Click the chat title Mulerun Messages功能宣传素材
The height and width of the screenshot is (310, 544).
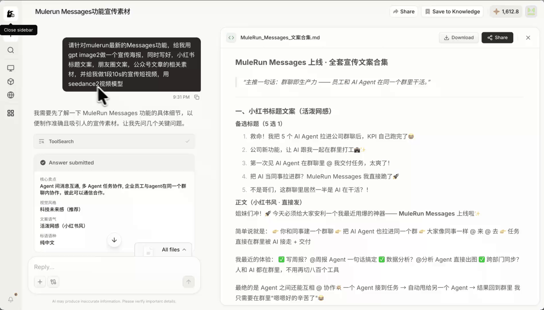pos(83,11)
